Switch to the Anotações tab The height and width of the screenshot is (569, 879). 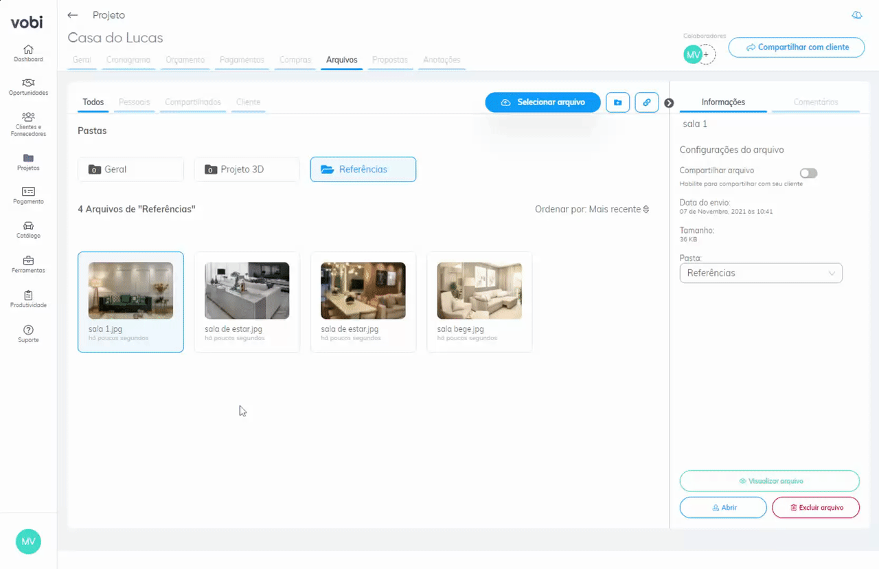click(442, 60)
